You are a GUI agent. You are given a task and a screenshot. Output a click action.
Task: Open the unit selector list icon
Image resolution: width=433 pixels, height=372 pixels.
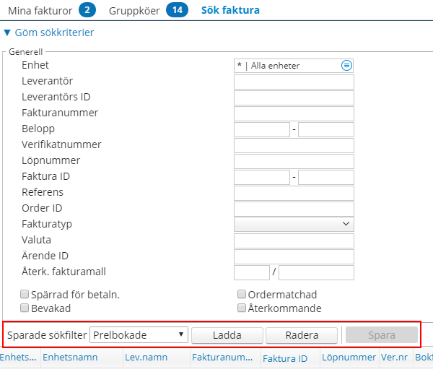pyautogui.click(x=346, y=66)
